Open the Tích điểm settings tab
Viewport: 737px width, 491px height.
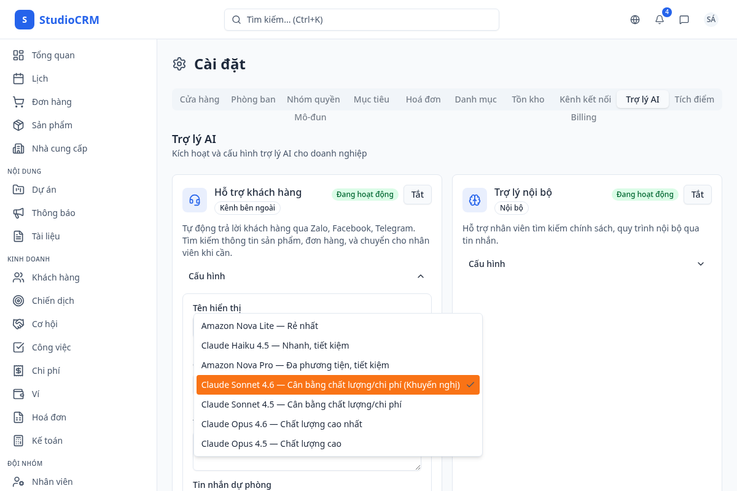(694, 99)
